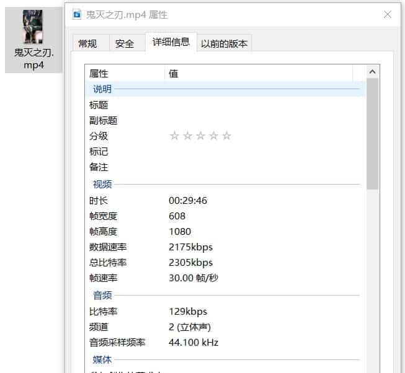This screenshot has width=405, height=373.
Task: Select the 详细信息 tab
Action: [x=171, y=42]
